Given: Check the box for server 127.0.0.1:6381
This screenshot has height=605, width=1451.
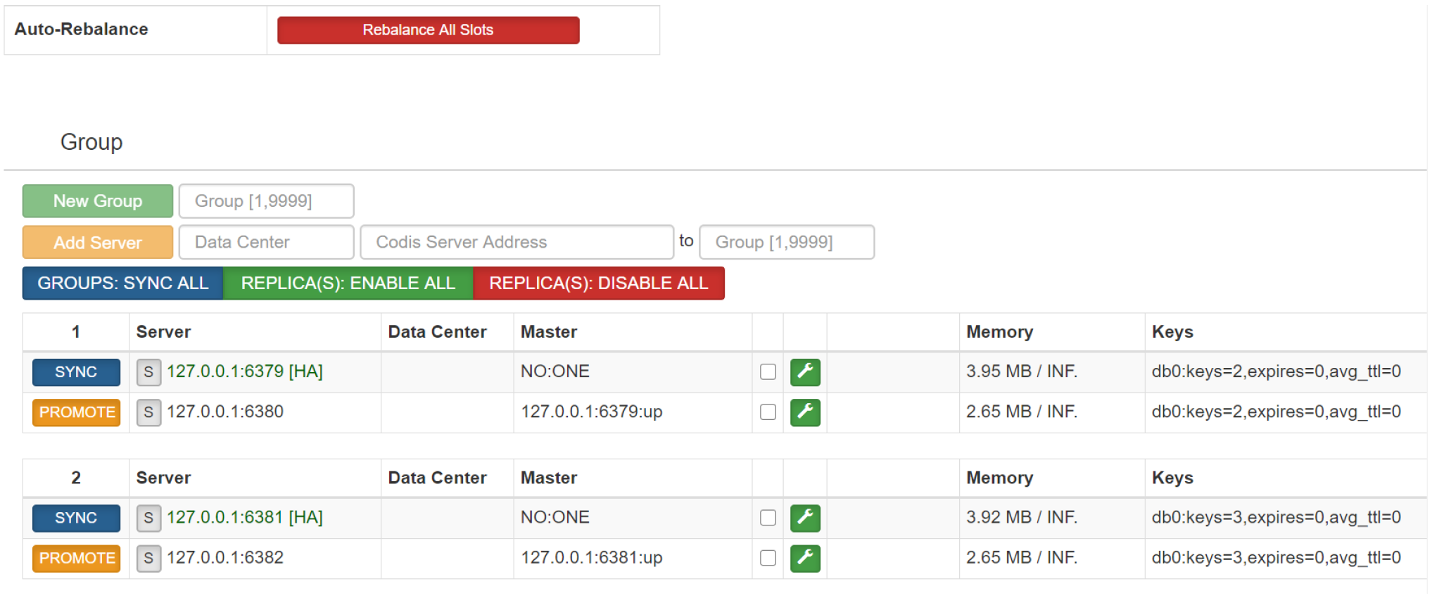Looking at the screenshot, I should coord(768,518).
